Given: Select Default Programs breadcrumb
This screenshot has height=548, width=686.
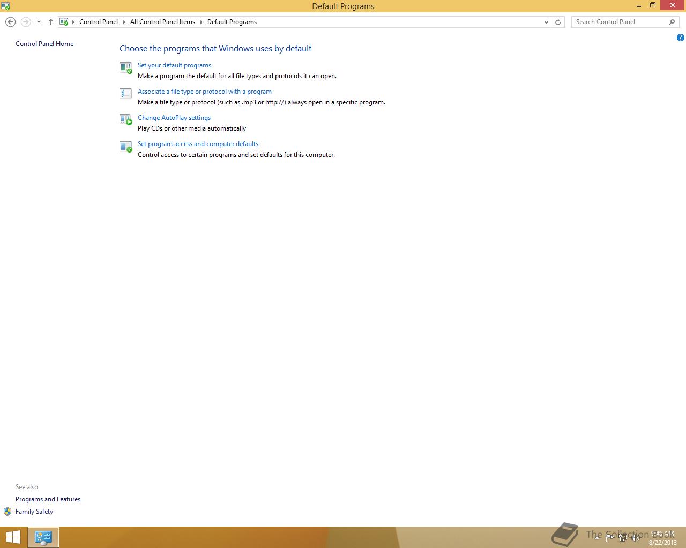Looking at the screenshot, I should click(232, 22).
